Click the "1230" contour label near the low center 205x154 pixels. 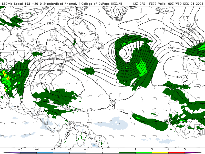[126, 63]
